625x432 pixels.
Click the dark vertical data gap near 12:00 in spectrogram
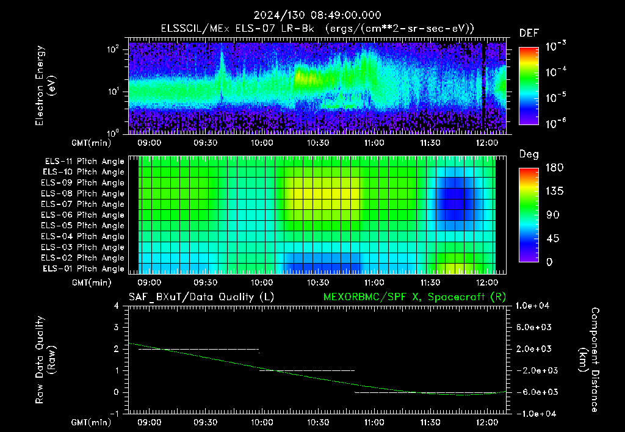[x=483, y=88]
